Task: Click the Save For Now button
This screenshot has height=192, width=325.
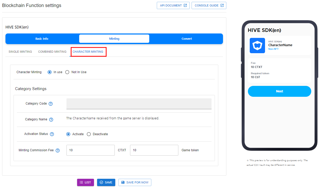Action: click(135, 182)
